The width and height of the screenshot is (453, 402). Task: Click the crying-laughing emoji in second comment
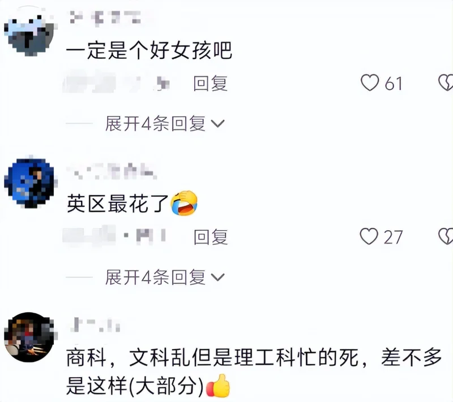[x=184, y=203]
